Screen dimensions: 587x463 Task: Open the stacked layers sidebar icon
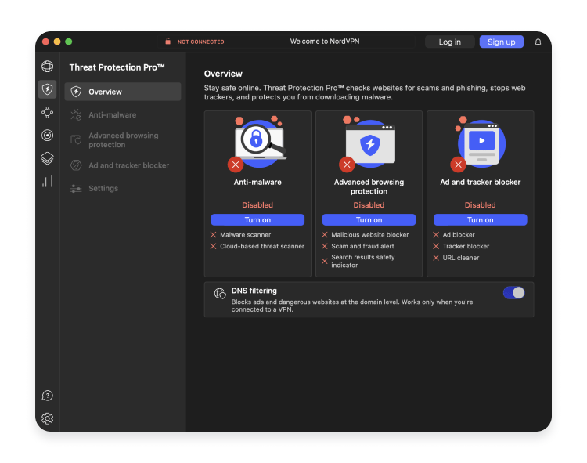click(48, 158)
